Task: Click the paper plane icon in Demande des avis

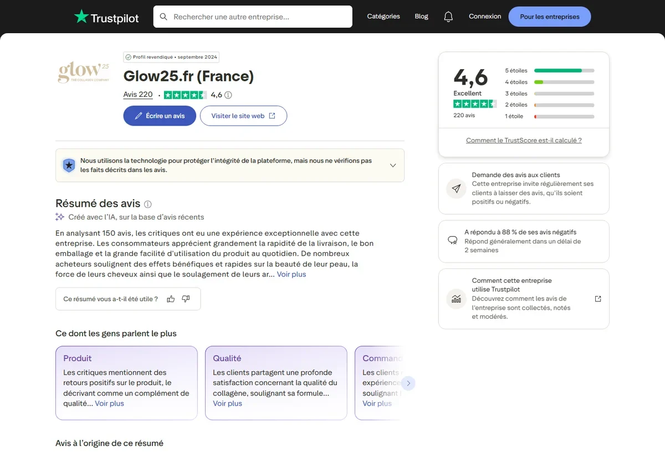Action: [456, 189]
